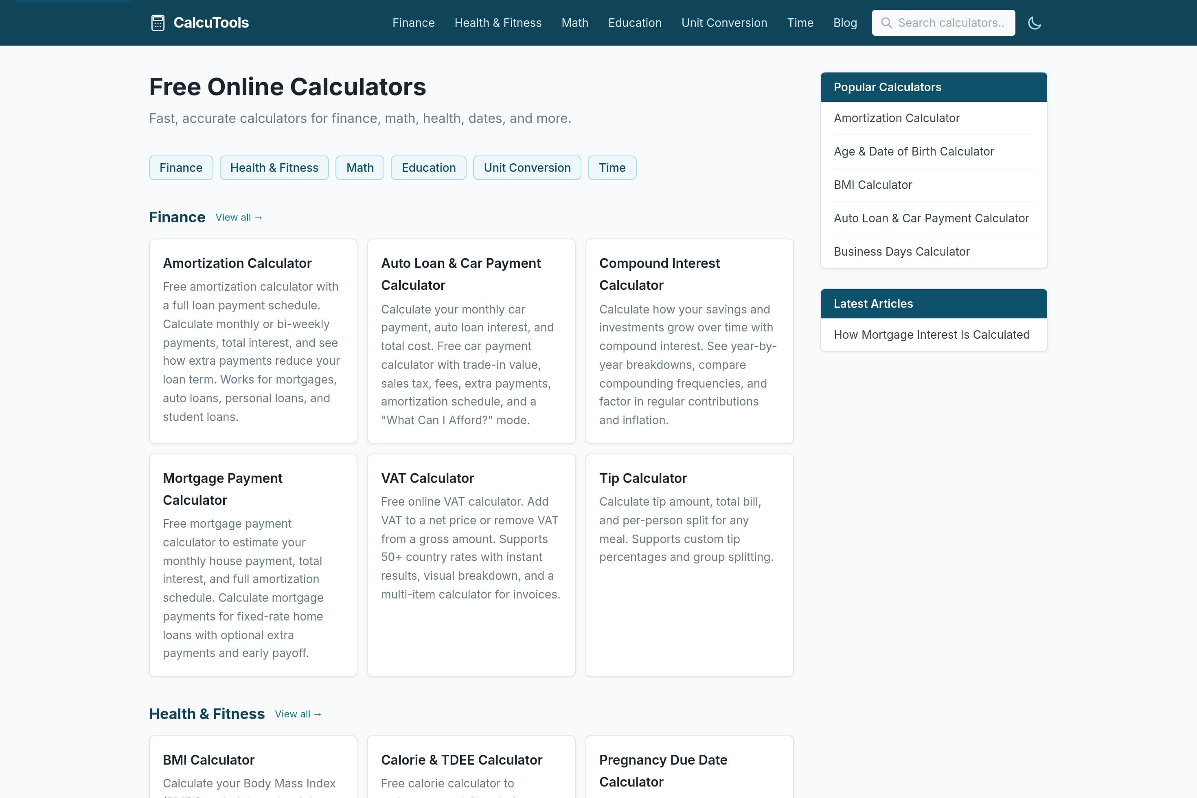
Task: Toggle dark mode using the moon icon
Action: (1035, 22)
